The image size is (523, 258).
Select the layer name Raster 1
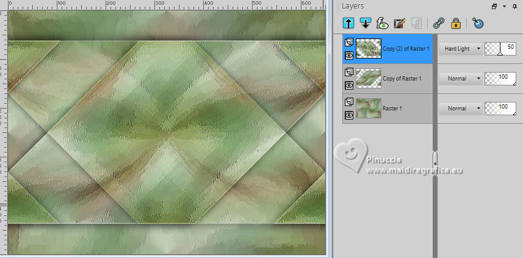click(392, 109)
